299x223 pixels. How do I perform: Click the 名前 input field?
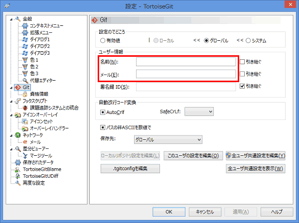(186, 62)
